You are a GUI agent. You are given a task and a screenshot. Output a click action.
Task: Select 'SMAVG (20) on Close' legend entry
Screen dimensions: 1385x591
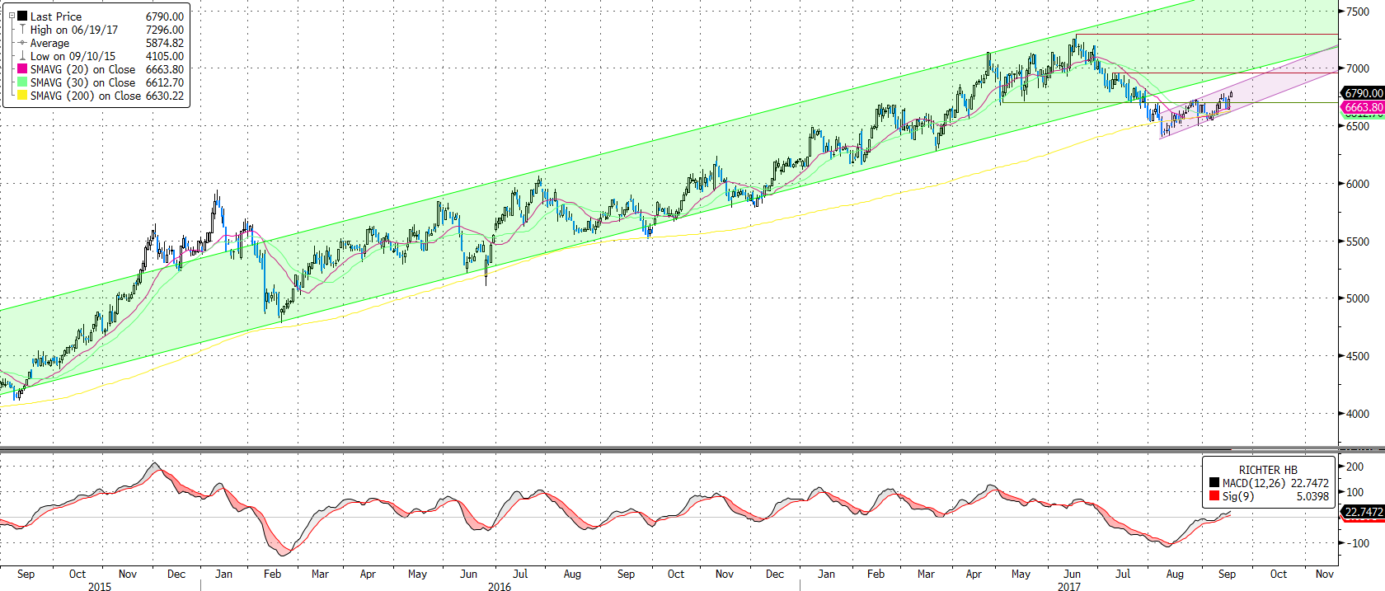click(x=82, y=69)
